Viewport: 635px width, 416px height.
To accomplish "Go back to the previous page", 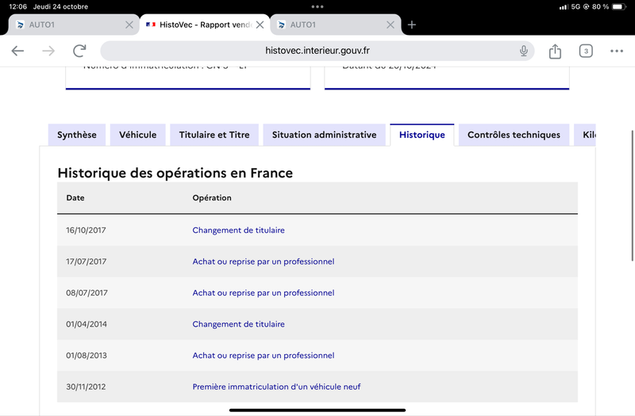I will coord(17,51).
